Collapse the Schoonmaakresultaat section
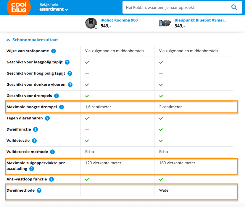The width and height of the screenshot is (245, 207). click(8, 40)
